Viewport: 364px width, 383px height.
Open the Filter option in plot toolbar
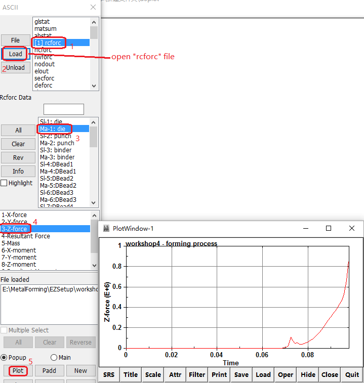click(197, 375)
